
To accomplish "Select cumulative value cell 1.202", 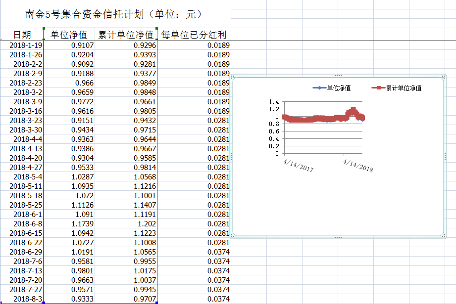I will click(x=126, y=223).
